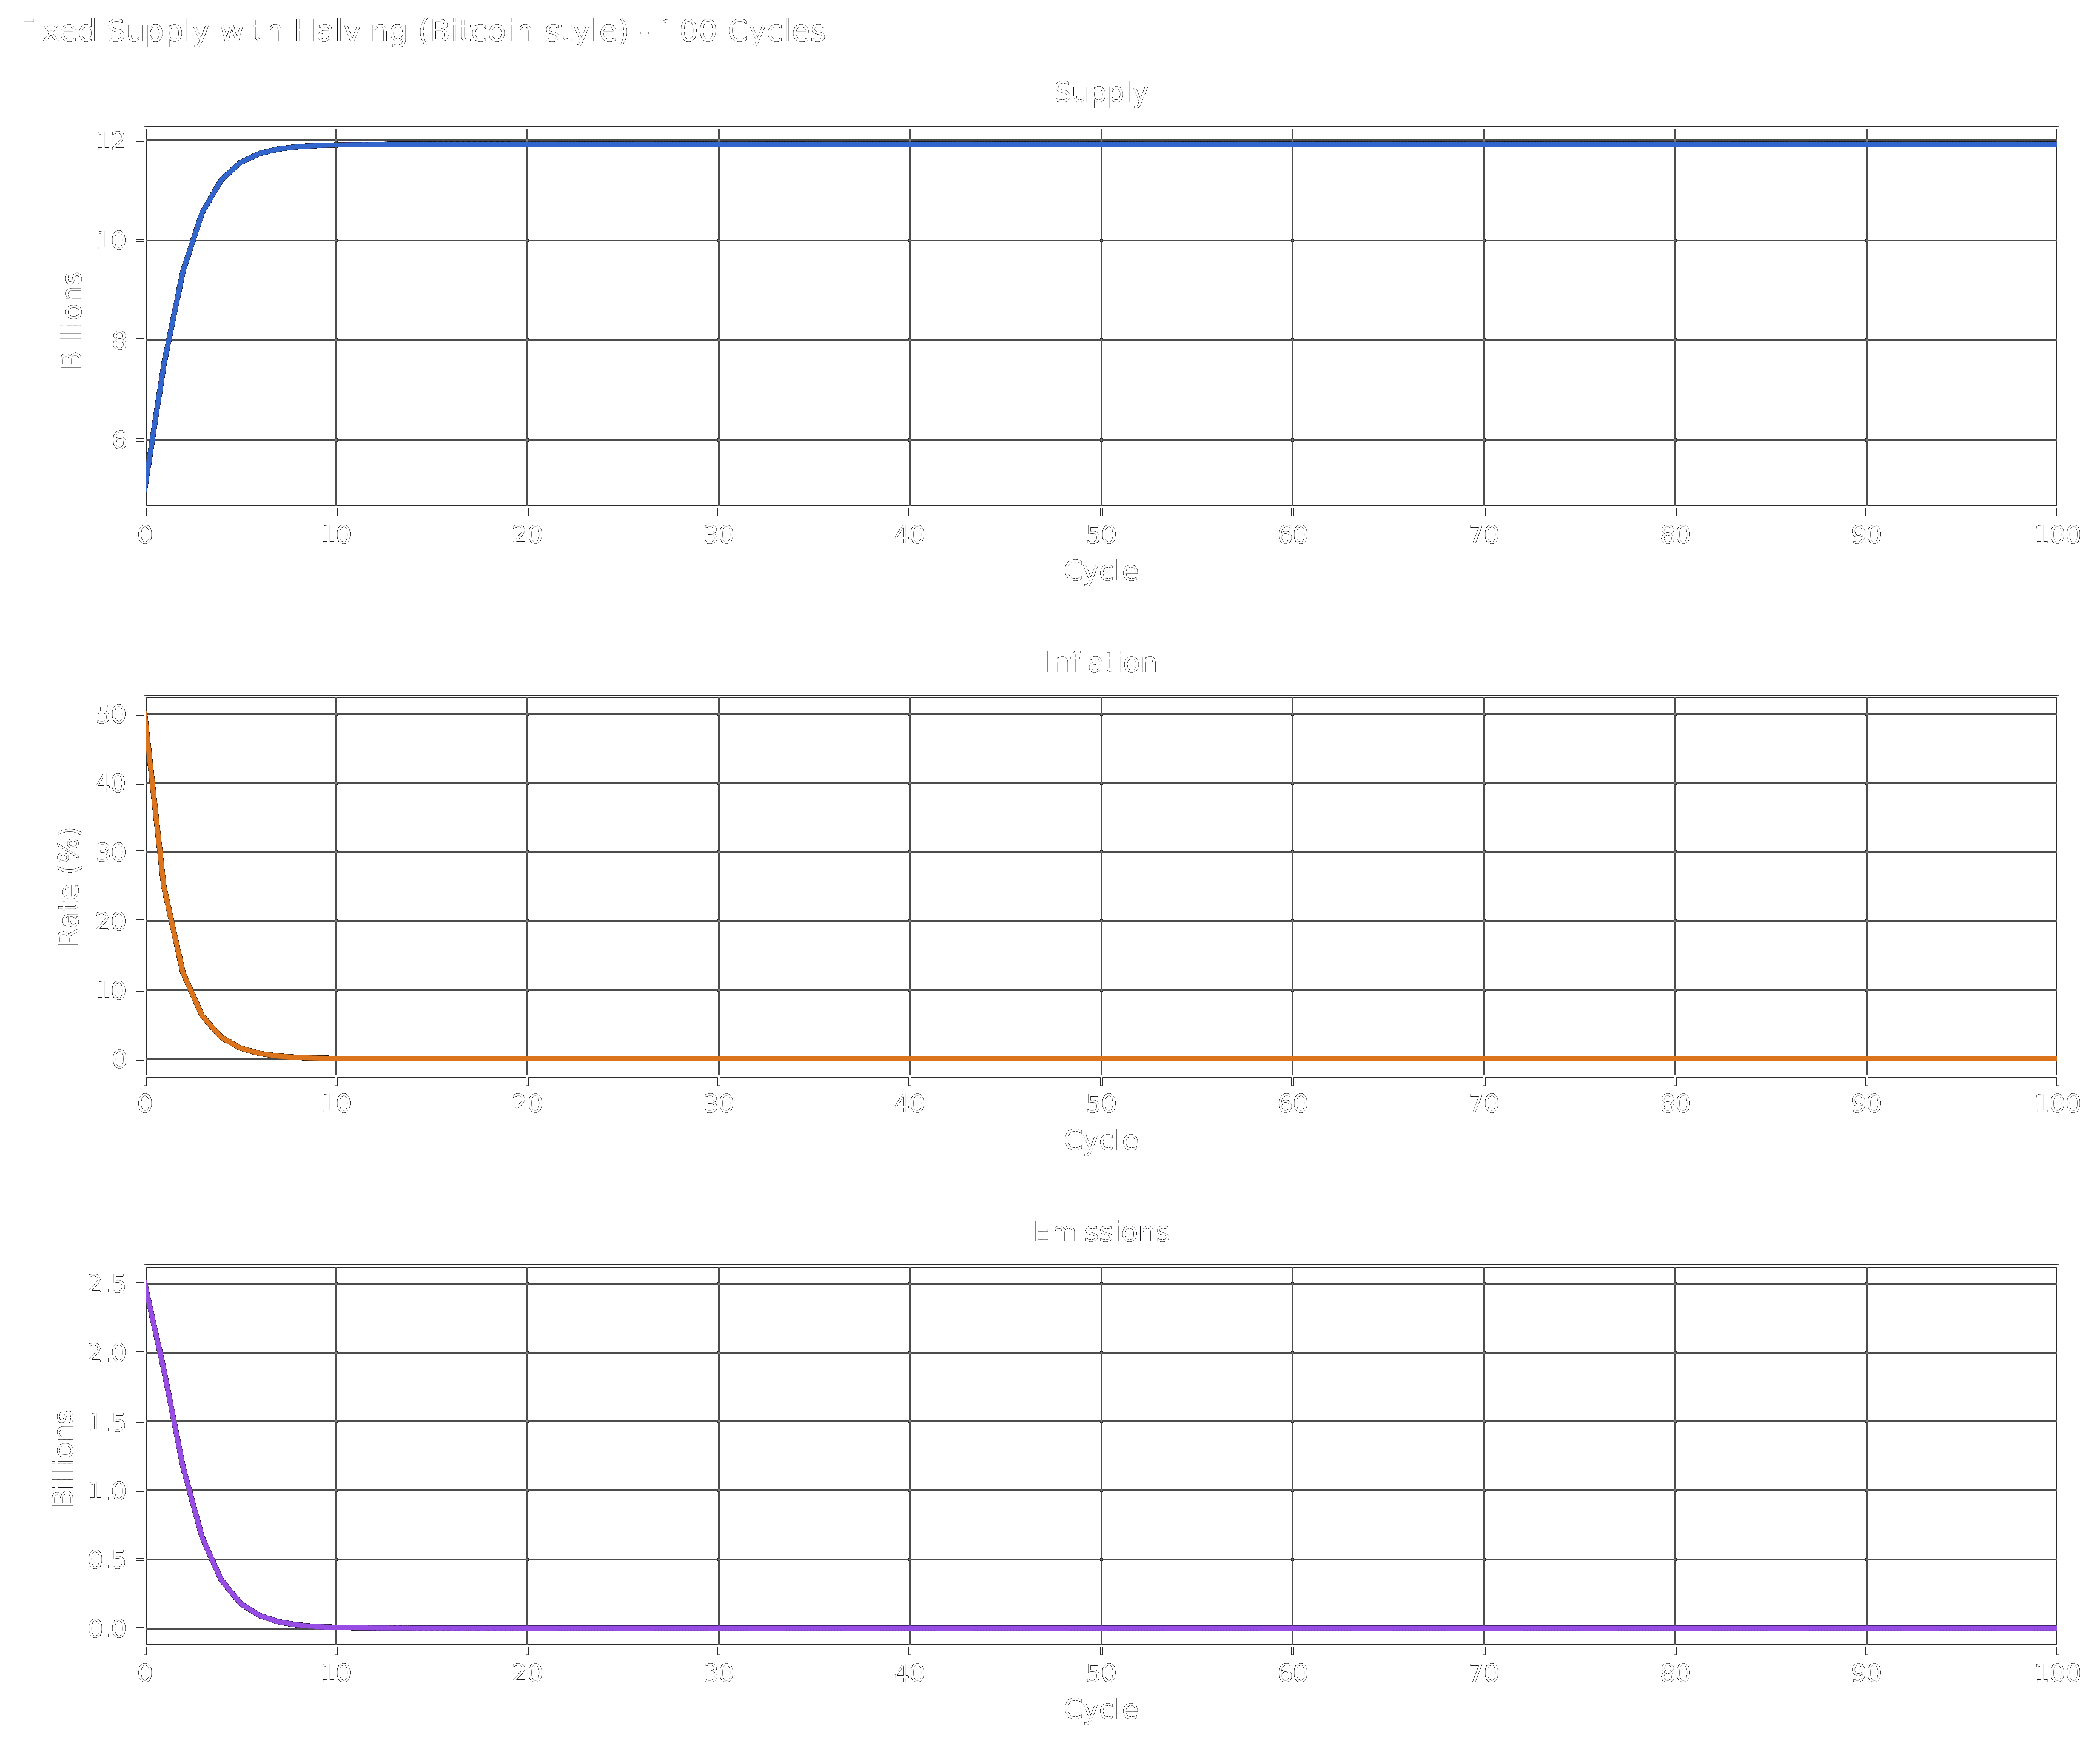Screen dimensions: 2100x1743
Task: Select the Inflation subplot title
Action: click(1100, 662)
